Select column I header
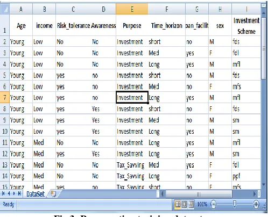The image size is (268, 217). (x=246, y=9)
